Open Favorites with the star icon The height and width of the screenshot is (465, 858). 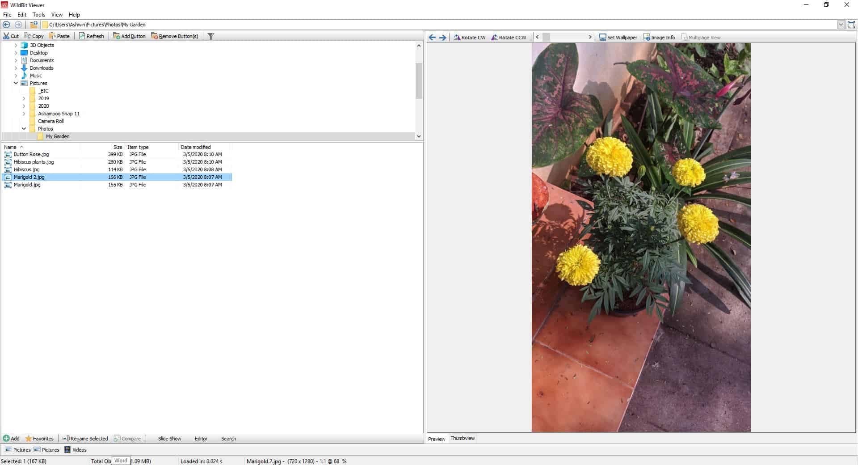pyautogui.click(x=39, y=439)
